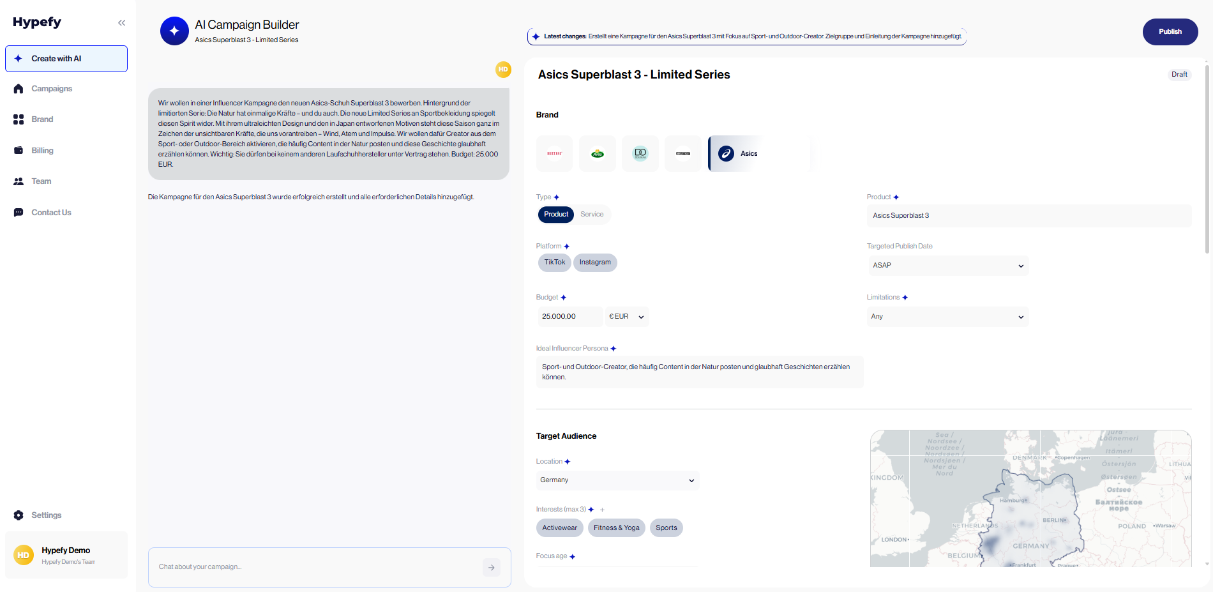Click the Germany target audience map
1213x592 pixels.
(1030, 498)
